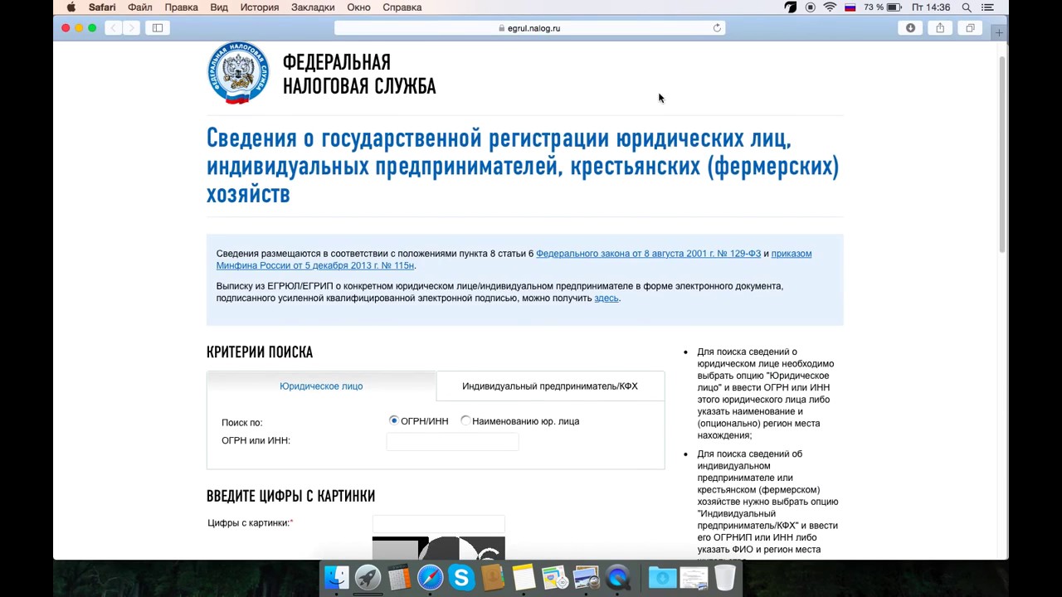Open the История menu

point(260,7)
